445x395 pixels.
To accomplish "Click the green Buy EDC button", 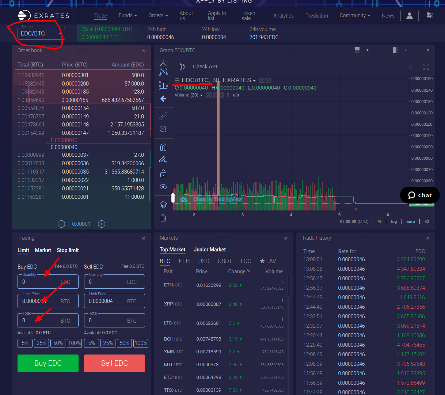I will pyautogui.click(x=48, y=363).
